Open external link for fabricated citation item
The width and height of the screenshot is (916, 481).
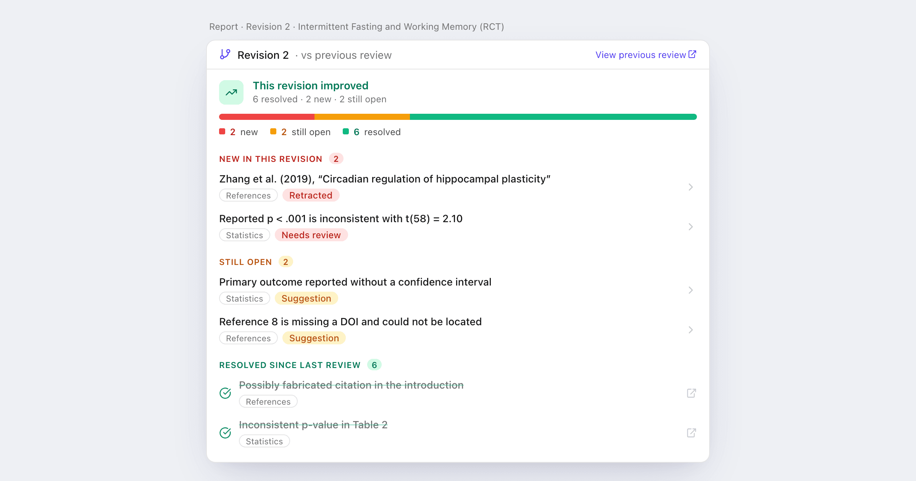[691, 393]
